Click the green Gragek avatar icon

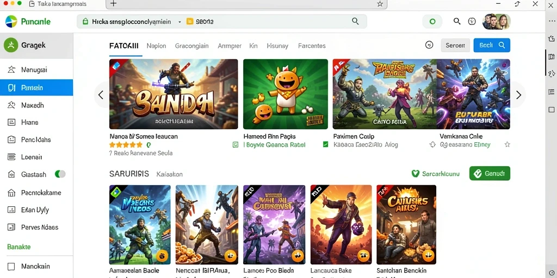(x=11, y=46)
